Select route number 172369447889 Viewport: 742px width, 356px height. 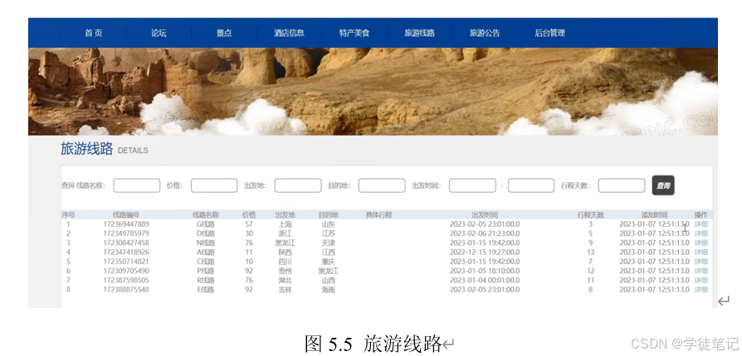tap(126, 224)
